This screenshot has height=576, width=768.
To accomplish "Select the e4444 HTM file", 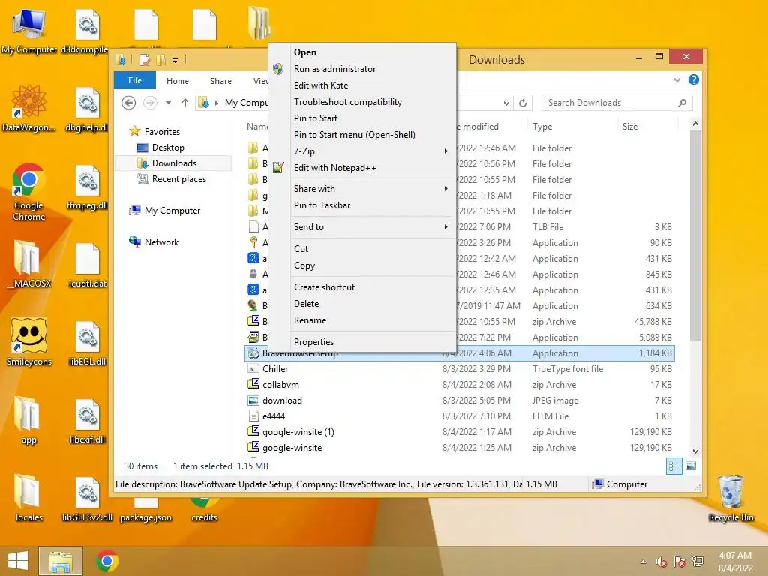I will tap(460, 415).
